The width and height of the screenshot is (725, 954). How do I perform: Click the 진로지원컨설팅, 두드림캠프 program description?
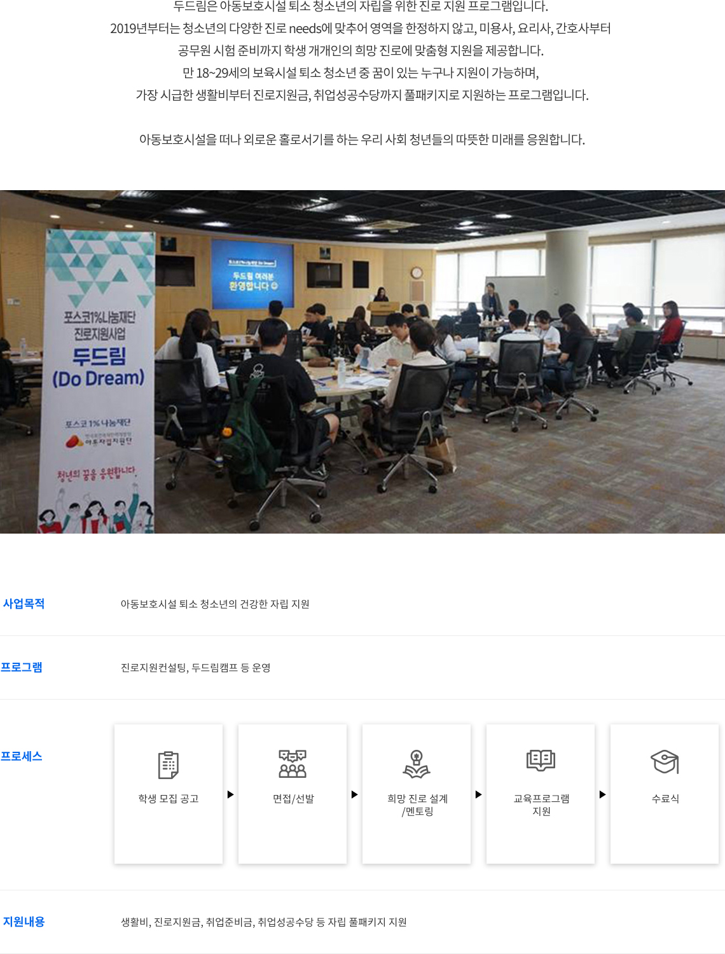[196, 668]
